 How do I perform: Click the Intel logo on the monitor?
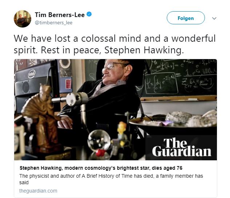[32, 74]
